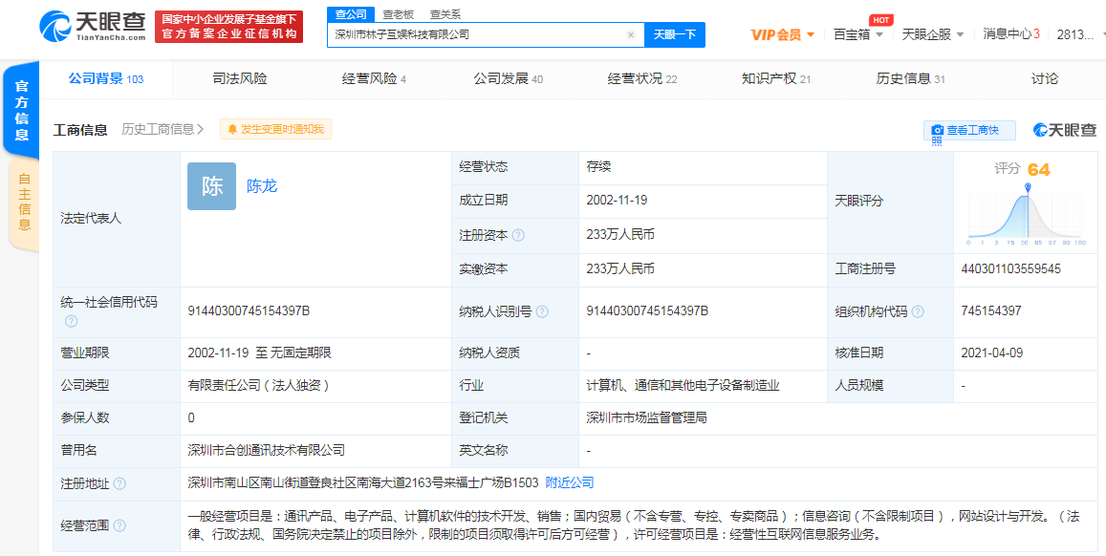Click the help icon beside 经营范围

[x=119, y=525]
